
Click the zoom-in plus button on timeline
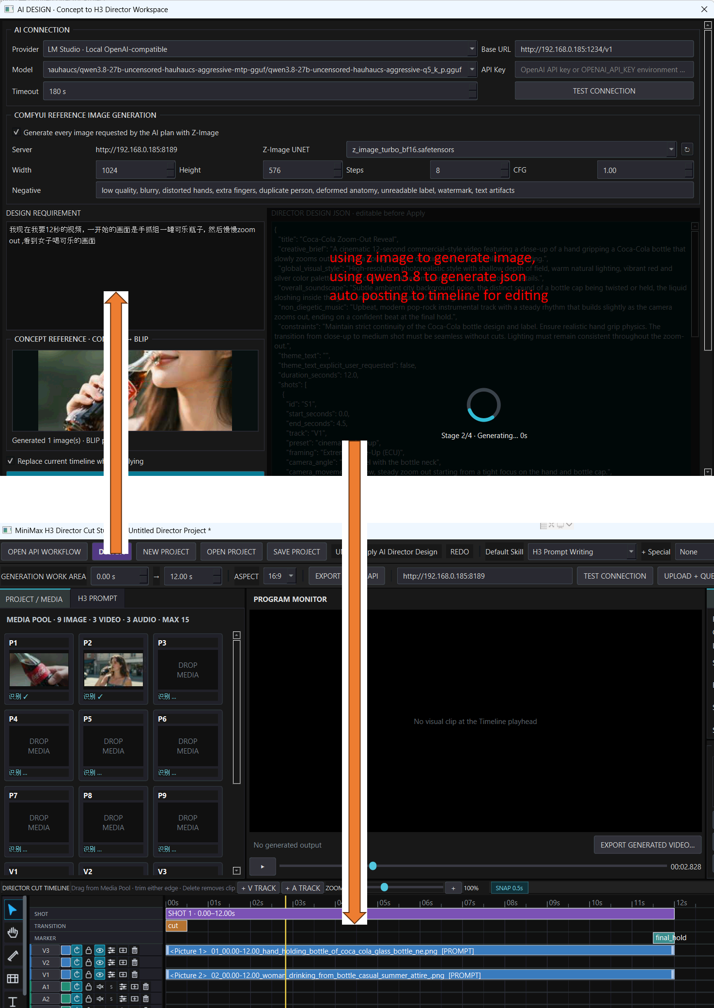[x=453, y=888]
